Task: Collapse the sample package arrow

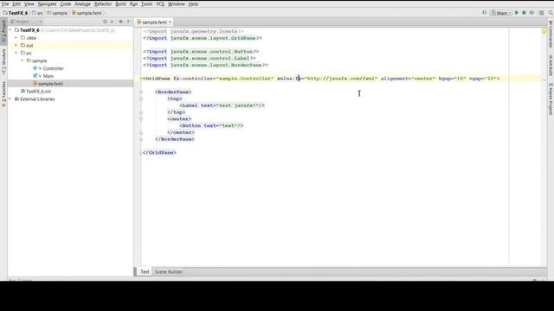Action: tap(22, 60)
